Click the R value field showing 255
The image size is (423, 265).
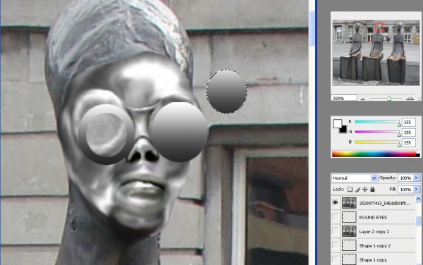pyautogui.click(x=409, y=122)
